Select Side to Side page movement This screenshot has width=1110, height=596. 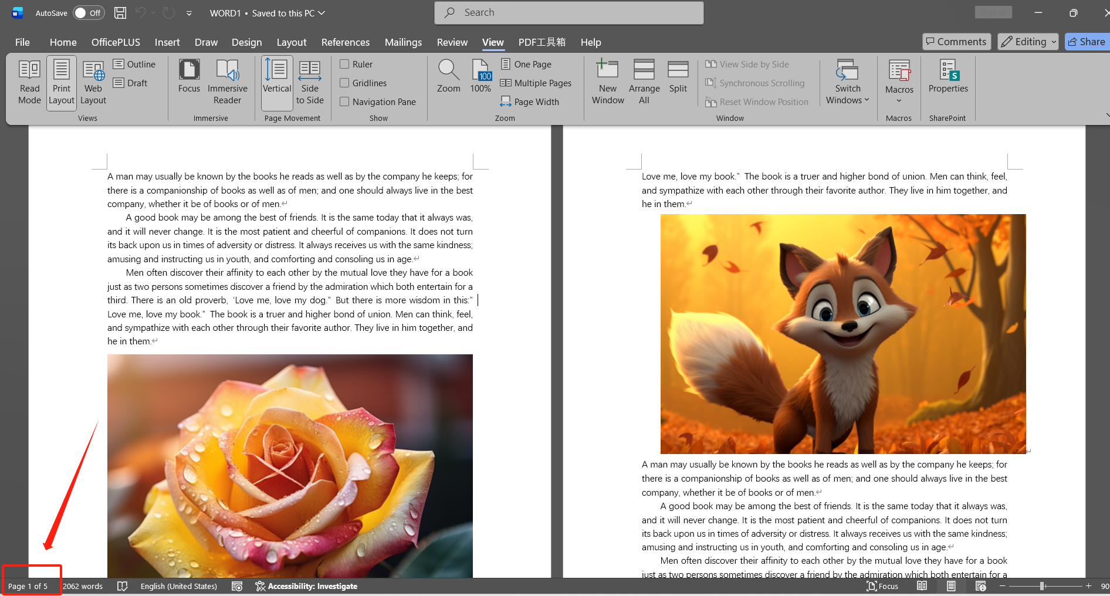(310, 82)
